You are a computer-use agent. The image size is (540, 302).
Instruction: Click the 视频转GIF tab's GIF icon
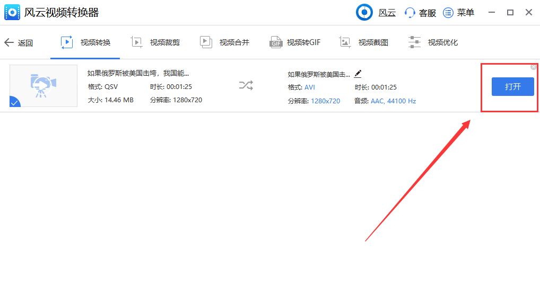[275, 42]
